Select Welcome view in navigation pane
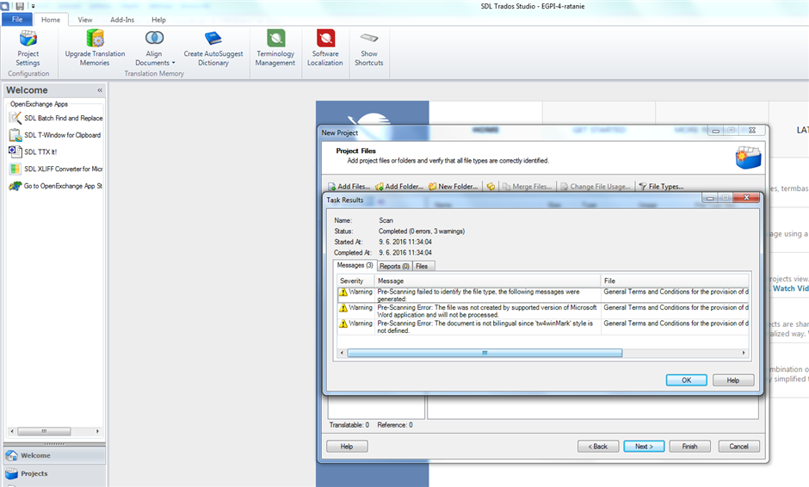Screen dimensions: 809x487 tap(54, 455)
